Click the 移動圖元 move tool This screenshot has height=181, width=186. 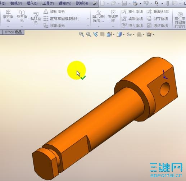(54, 26)
